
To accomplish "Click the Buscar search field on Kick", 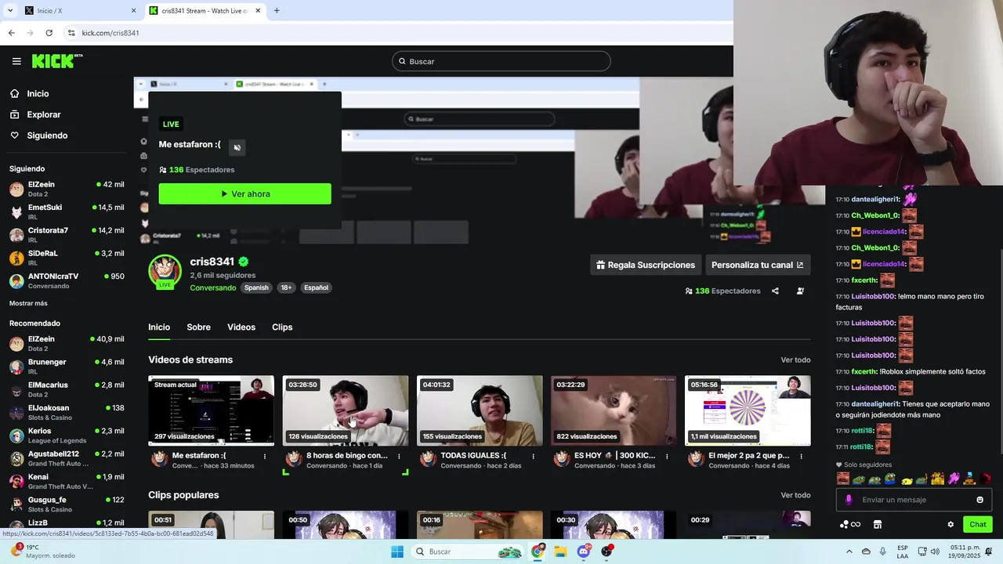I will pyautogui.click(x=501, y=61).
